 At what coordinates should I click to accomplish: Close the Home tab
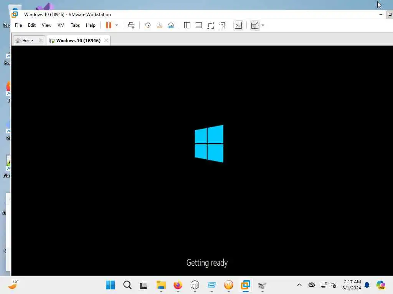[41, 40]
